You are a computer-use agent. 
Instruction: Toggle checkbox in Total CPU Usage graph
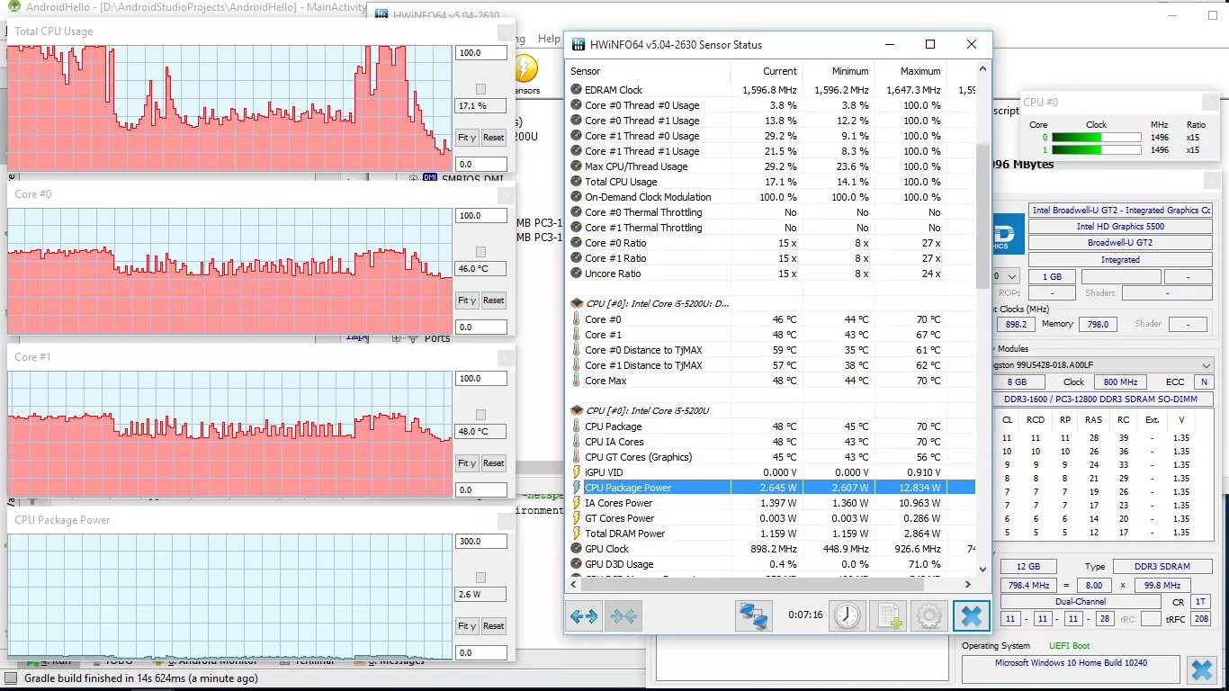tap(480, 89)
